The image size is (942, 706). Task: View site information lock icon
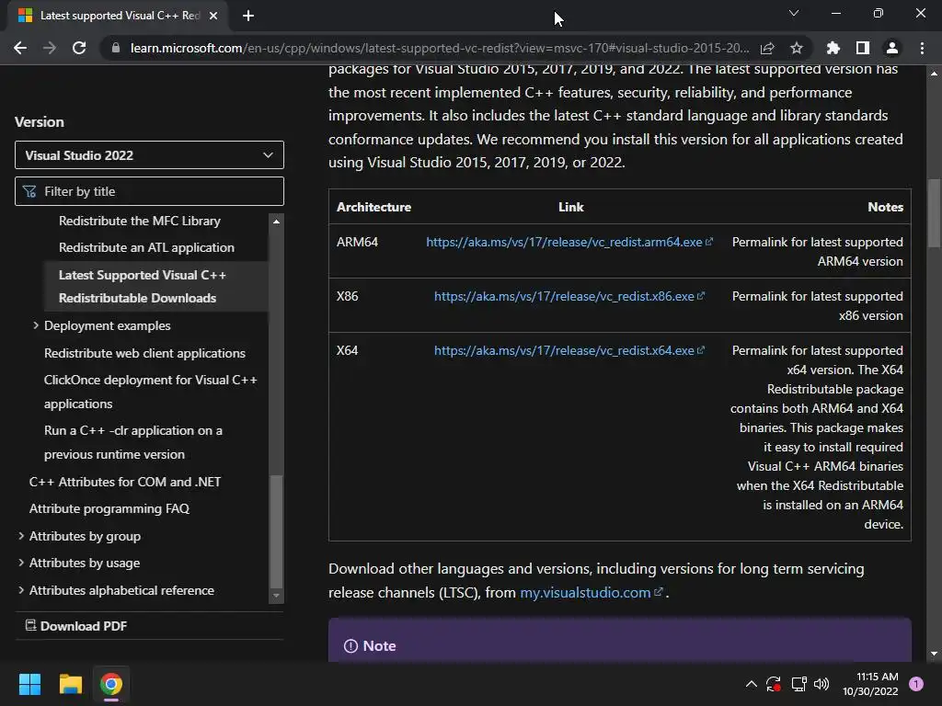click(116, 48)
